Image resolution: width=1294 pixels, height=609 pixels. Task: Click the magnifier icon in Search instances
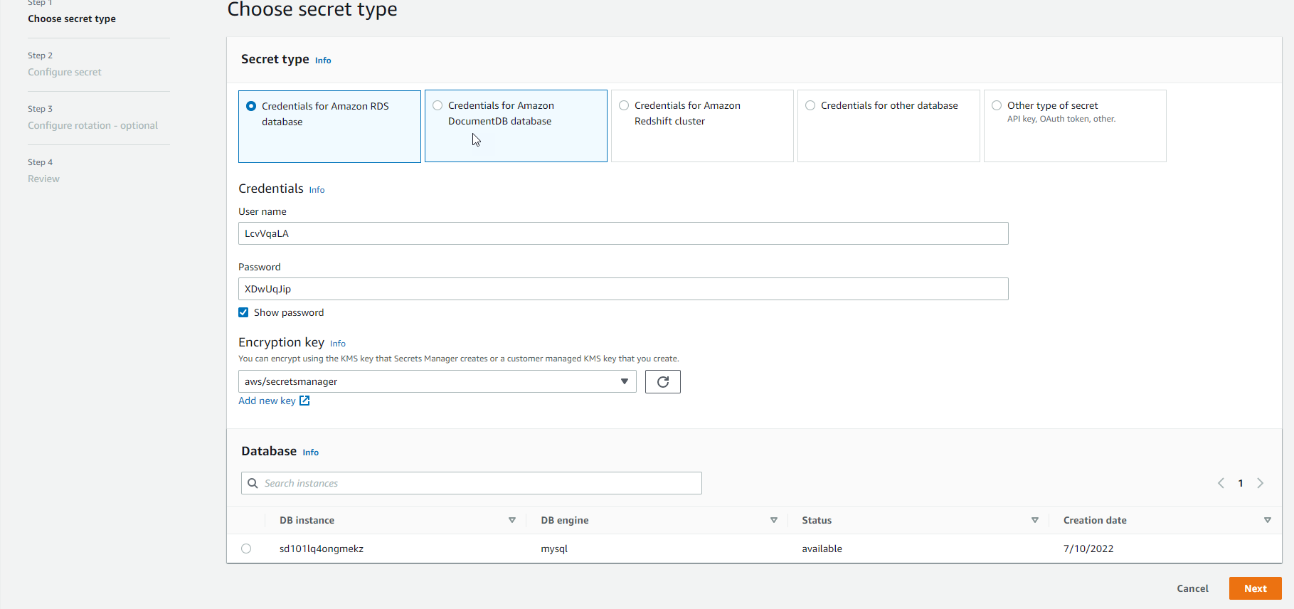click(253, 483)
